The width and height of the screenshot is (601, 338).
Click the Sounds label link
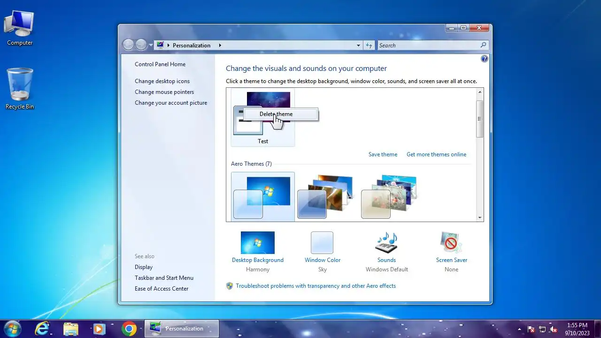(386, 260)
